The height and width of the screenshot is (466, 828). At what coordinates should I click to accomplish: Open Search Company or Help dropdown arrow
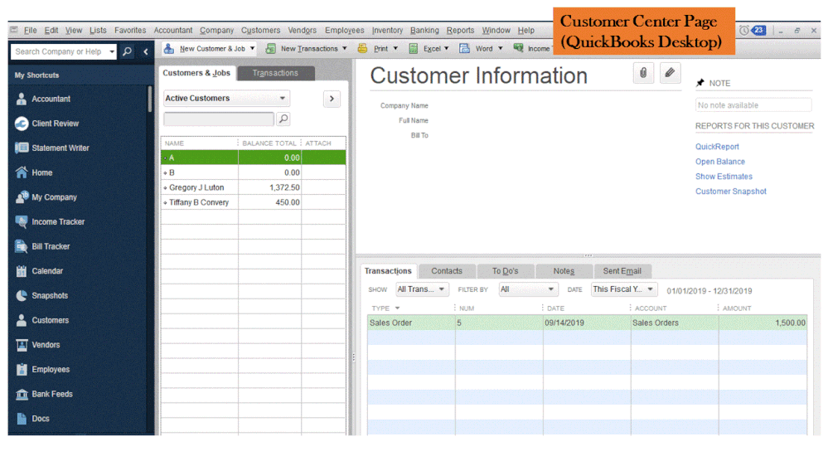click(111, 51)
